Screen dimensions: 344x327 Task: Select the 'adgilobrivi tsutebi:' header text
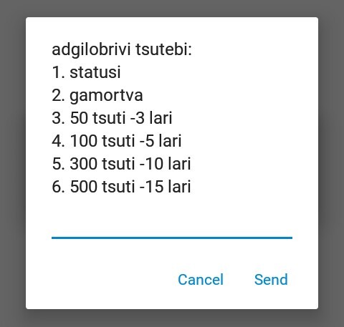[x=122, y=50]
